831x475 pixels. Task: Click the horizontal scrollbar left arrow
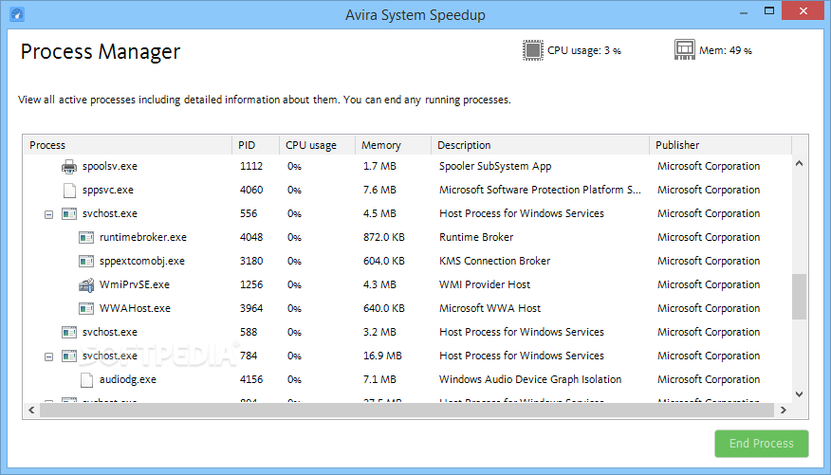click(32, 411)
